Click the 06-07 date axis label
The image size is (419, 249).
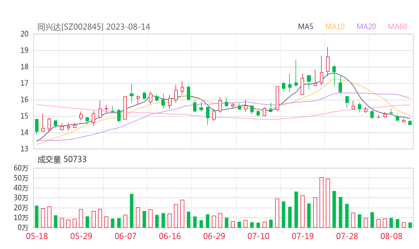[125, 236]
